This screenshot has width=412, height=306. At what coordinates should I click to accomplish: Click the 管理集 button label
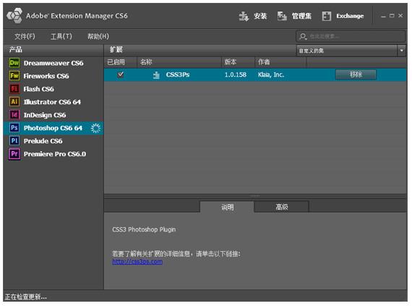[x=301, y=16]
